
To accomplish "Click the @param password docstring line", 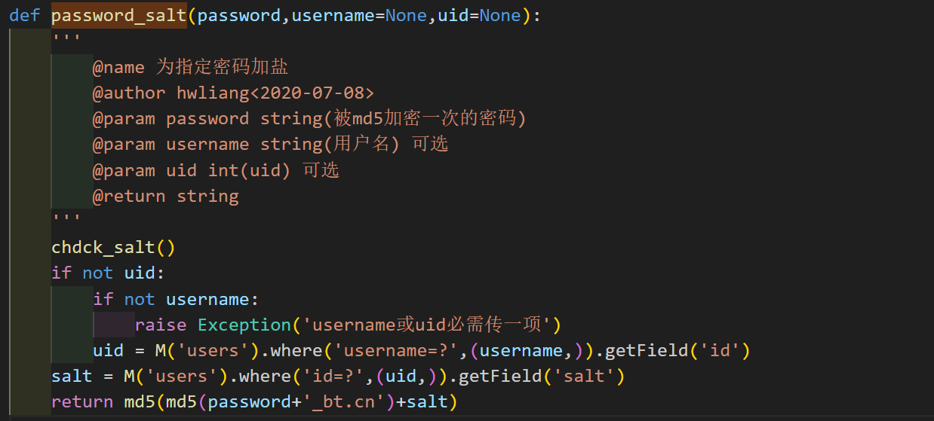I will click(309, 119).
